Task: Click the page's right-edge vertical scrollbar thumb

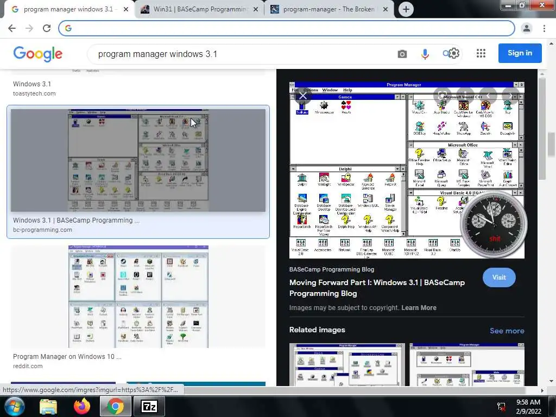Action: [x=552, y=144]
